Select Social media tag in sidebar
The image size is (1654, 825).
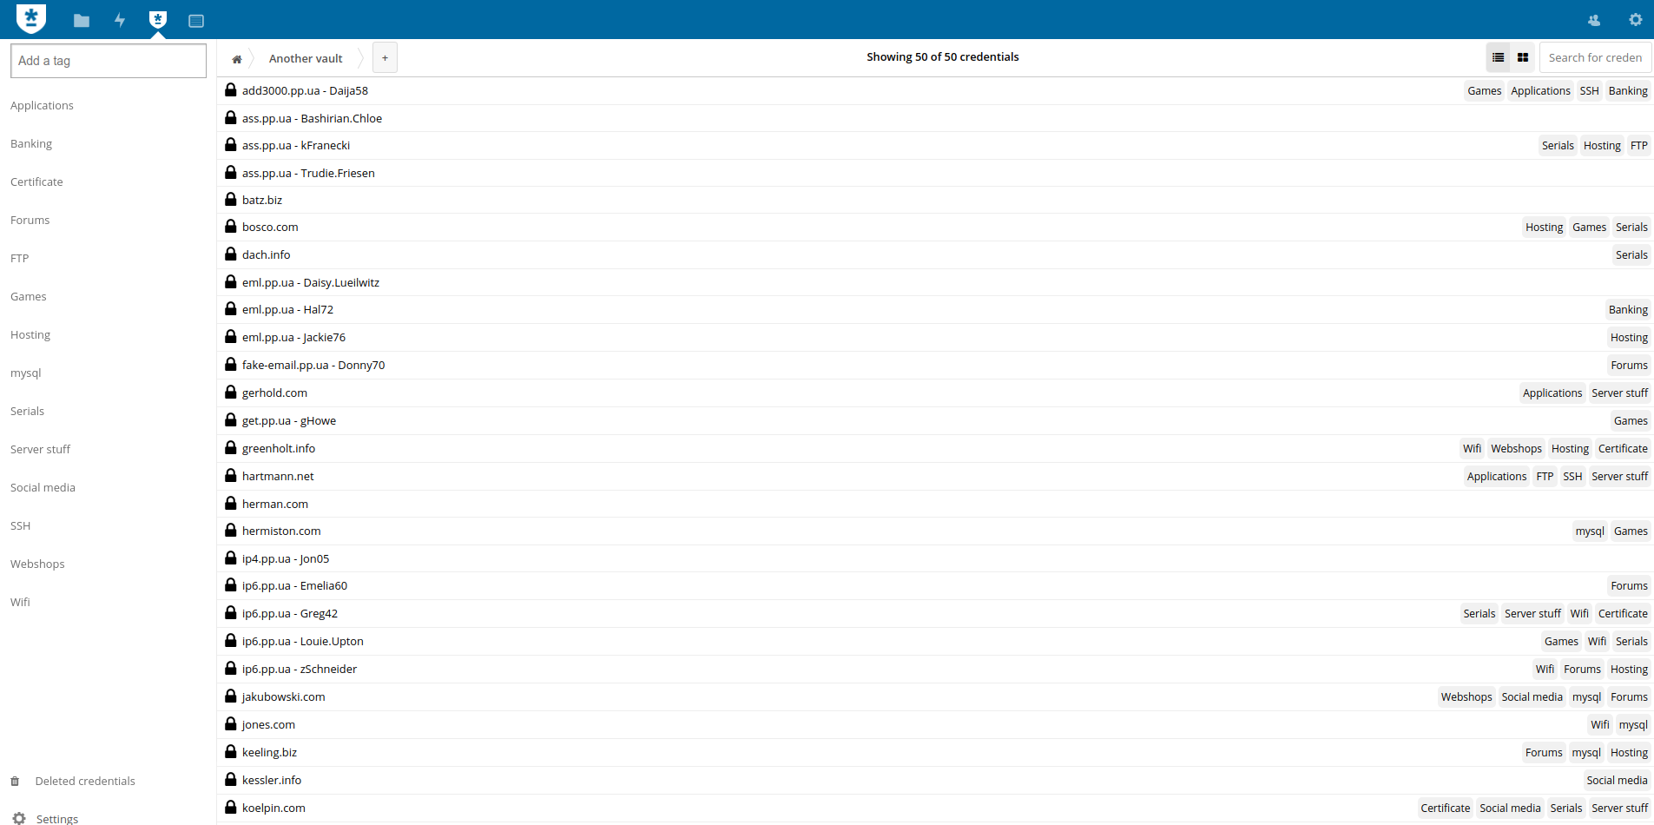pos(43,487)
